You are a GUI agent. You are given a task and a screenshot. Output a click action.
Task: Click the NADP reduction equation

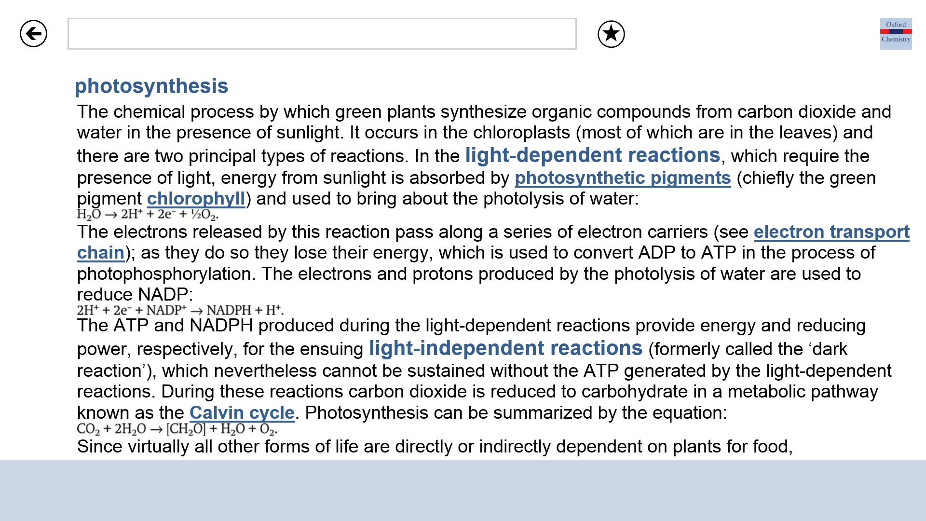click(180, 310)
